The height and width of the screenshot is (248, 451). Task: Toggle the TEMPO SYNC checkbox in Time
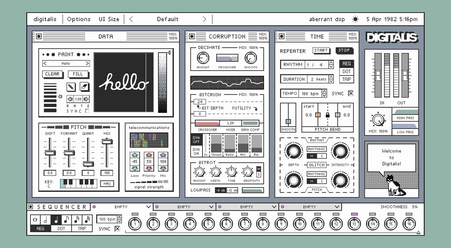351,93
